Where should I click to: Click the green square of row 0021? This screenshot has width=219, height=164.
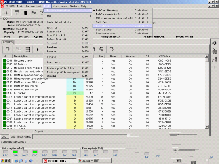[4, 126]
